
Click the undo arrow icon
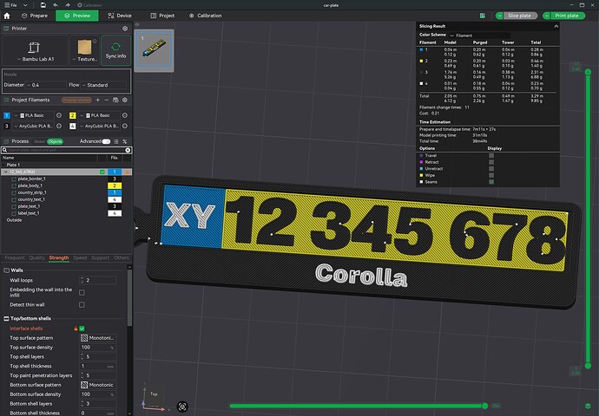(x=56, y=5)
